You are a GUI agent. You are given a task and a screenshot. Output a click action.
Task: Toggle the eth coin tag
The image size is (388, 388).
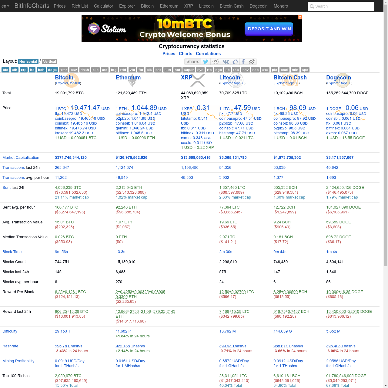point(15,70)
